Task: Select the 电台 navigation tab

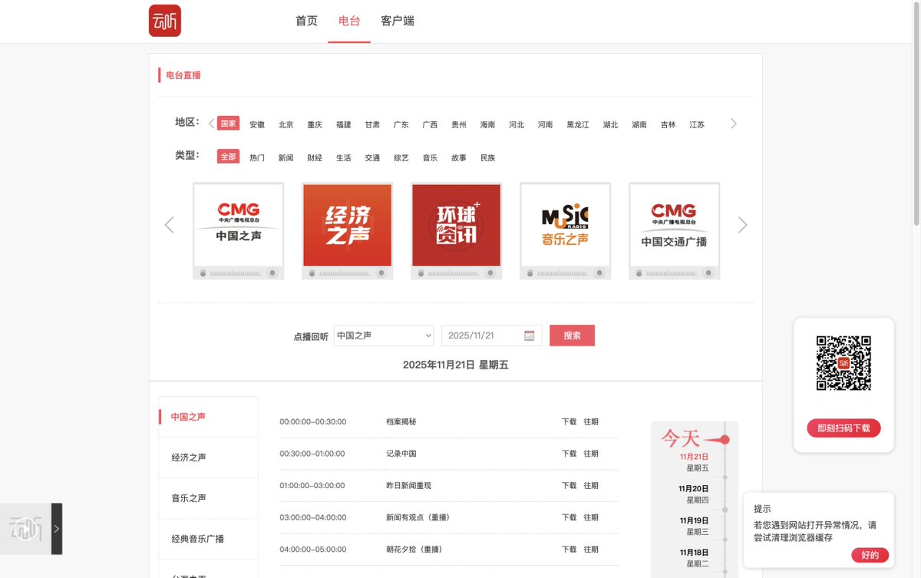Action: pos(349,21)
